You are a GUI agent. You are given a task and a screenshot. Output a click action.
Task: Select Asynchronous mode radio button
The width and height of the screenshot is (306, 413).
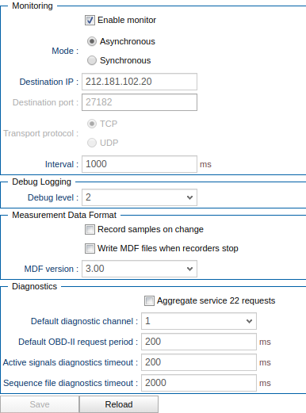92,41
